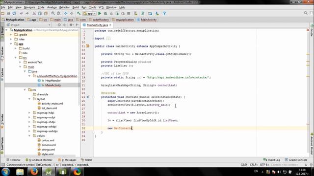The image size is (314, 176).
Task: Open the Gradle Console
Action: click(x=296, y=160)
